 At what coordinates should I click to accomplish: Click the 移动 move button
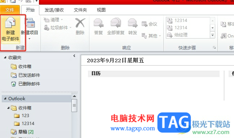pyautogui.click(x=227, y=24)
